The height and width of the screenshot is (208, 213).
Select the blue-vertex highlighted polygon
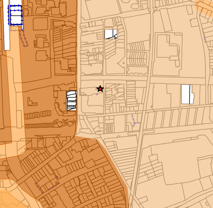pos(16,15)
